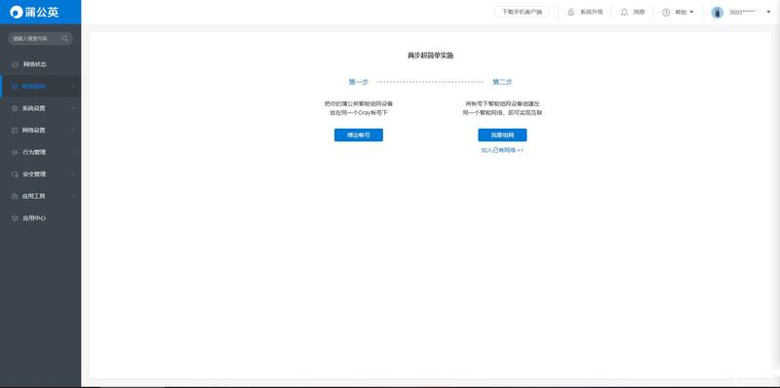This screenshot has height=388, width=780.
Task: Open the account dropdown arrow beside 3603
Action: [768, 12]
